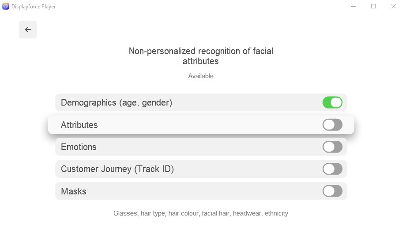Click the empty middle of the title bar
The image size is (402, 234).
[x=199, y=7]
